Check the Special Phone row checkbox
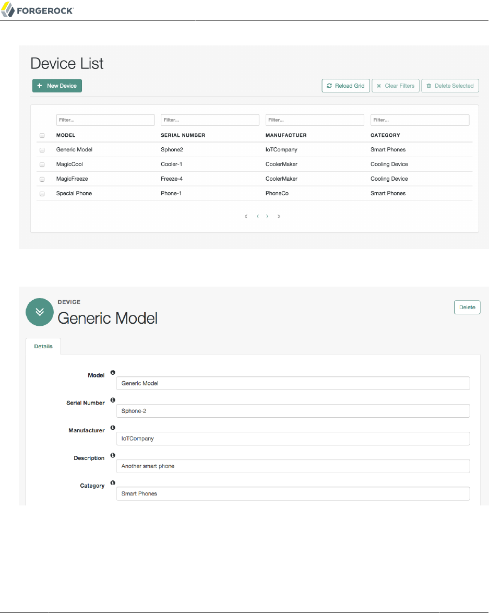 tap(42, 194)
